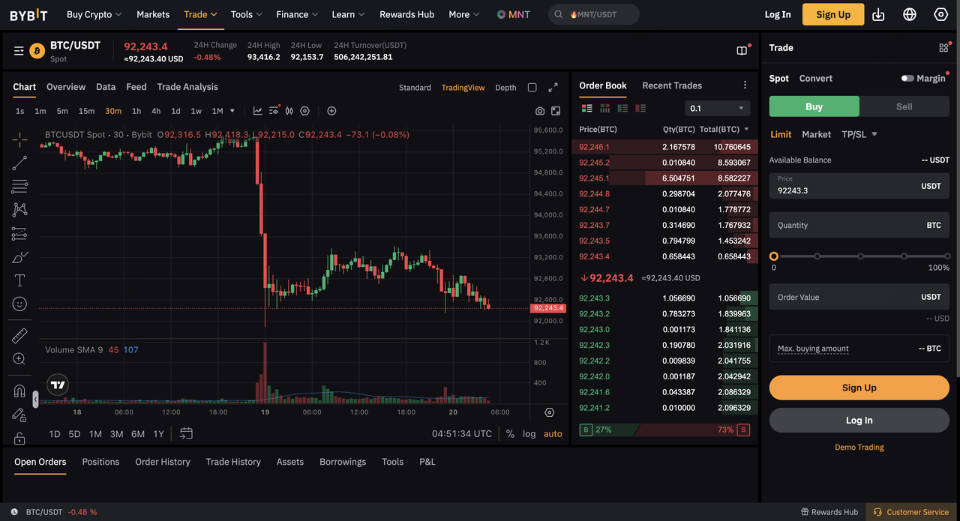Expand the more timeframes arrow after 1M
Image resolution: width=960 pixels, height=521 pixels.
point(232,111)
